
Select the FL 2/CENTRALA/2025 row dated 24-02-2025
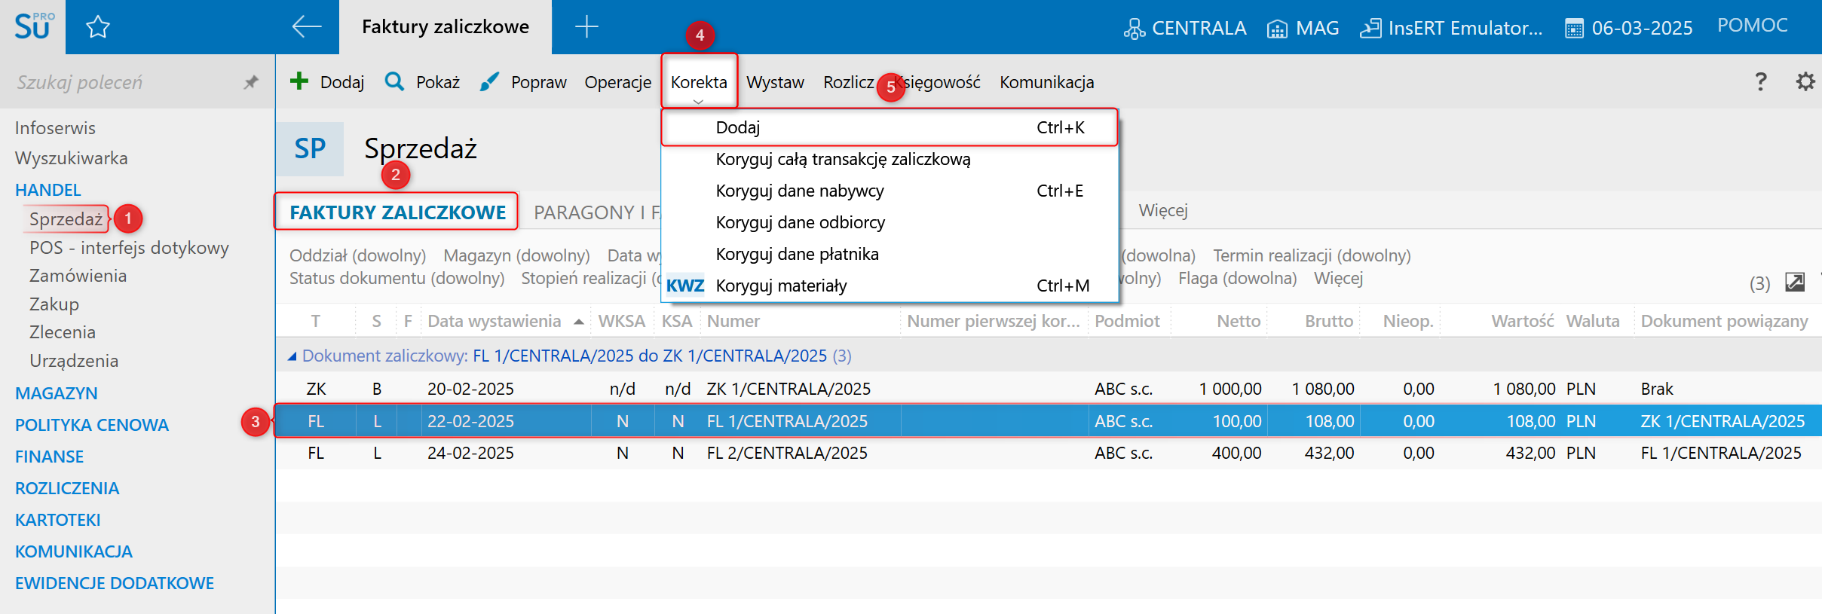tap(1049, 453)
